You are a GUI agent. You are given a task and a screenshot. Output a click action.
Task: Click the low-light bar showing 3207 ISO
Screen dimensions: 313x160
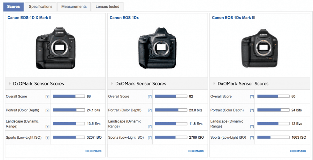click(69, 137)
